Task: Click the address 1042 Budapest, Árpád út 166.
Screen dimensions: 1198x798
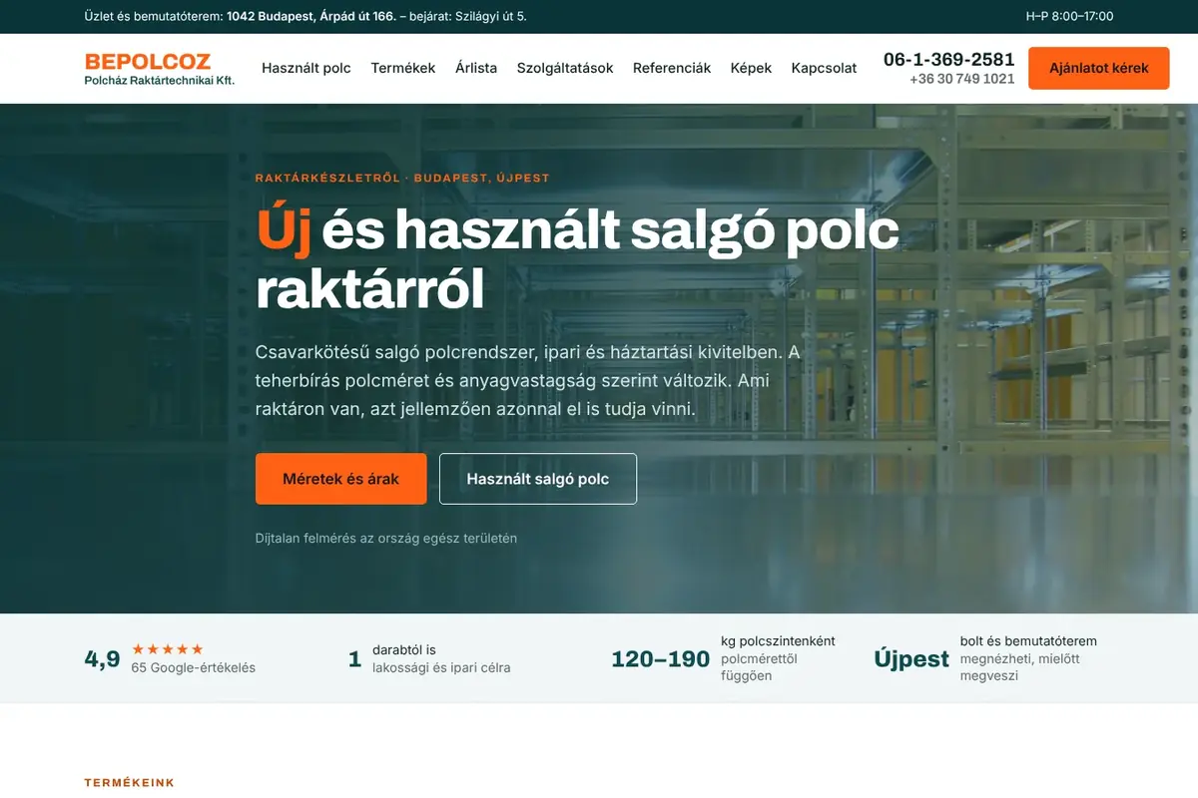Action: (x=311, y=16)
